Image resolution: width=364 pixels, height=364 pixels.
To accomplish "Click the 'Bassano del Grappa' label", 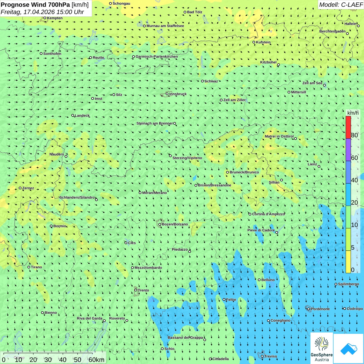I will (185, 337).
